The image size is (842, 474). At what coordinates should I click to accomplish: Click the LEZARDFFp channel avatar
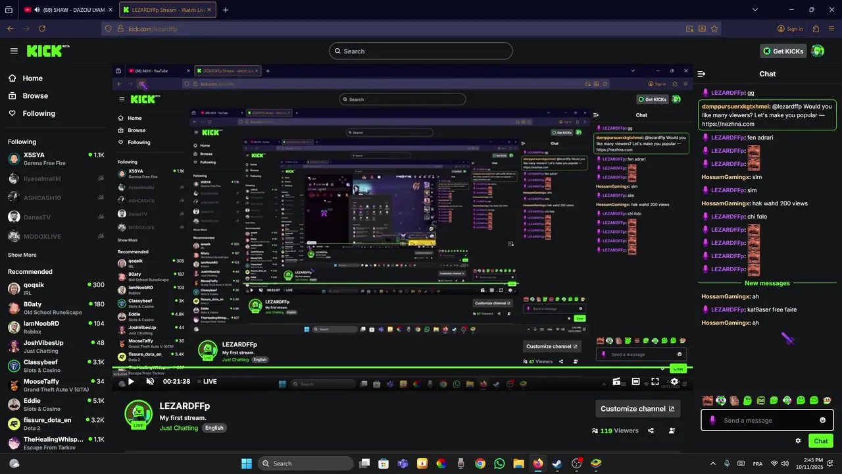(x=138, y=415)
